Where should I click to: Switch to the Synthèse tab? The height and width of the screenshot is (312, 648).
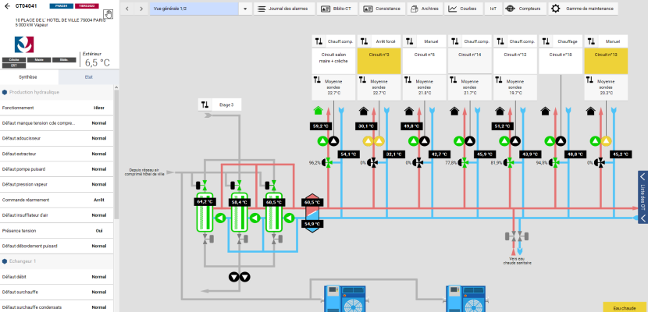(x=29, y=77)
